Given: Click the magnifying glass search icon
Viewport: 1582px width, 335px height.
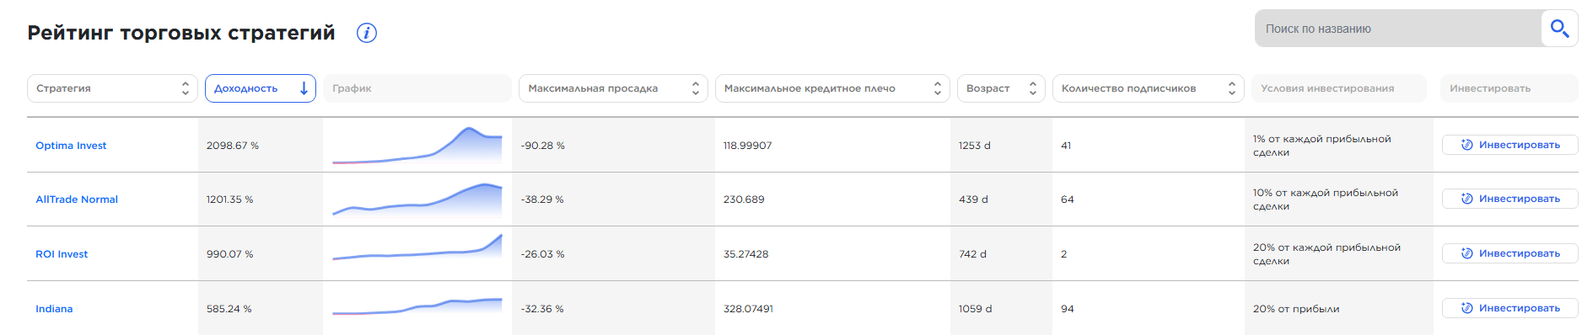Looking at the screenshot, I should (1559, 29).
